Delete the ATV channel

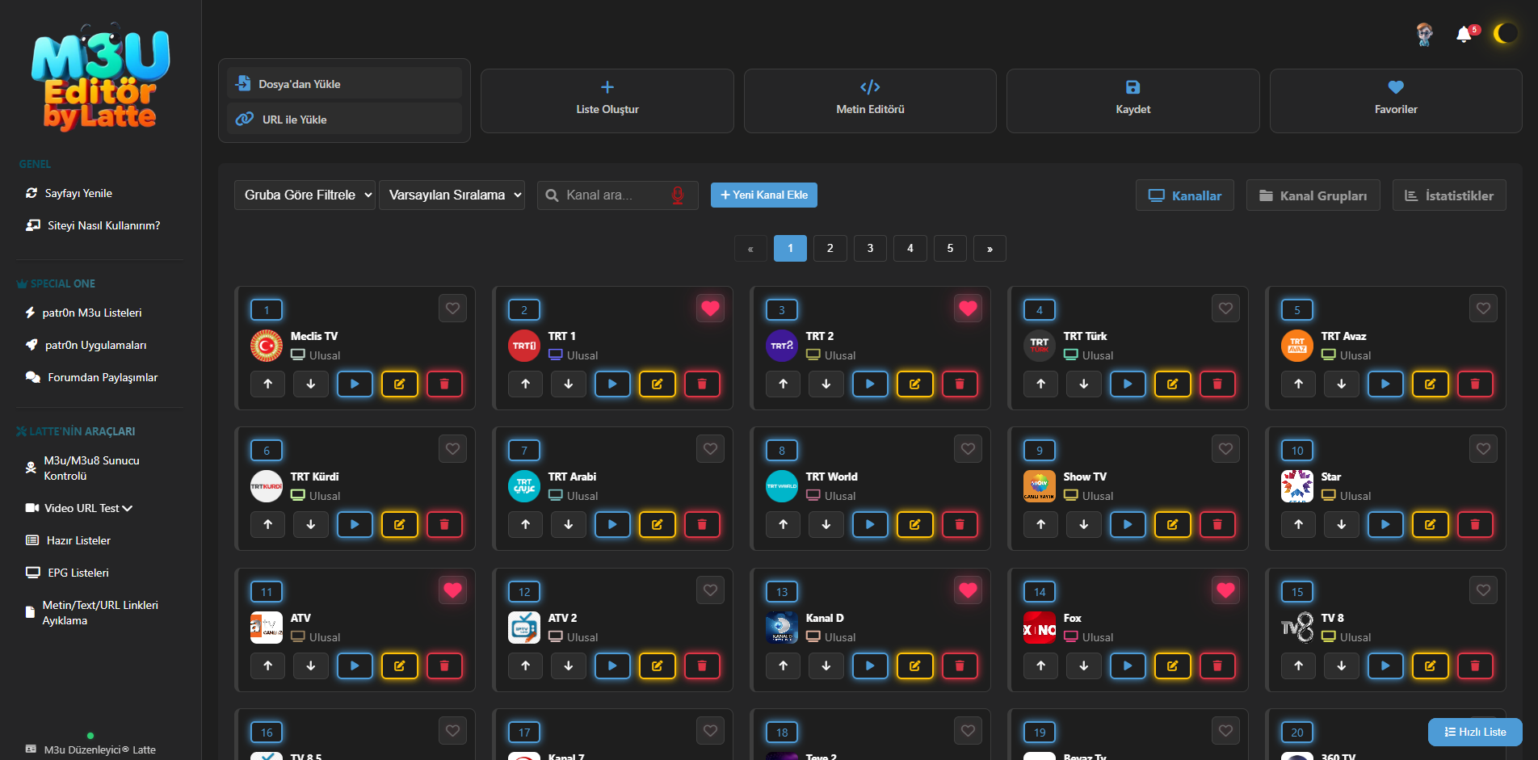point(444,666)
